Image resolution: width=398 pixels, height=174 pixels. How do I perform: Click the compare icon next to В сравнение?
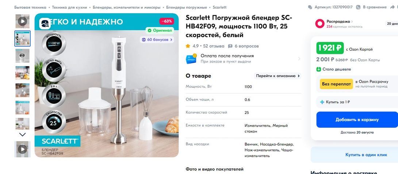point(359,7)
